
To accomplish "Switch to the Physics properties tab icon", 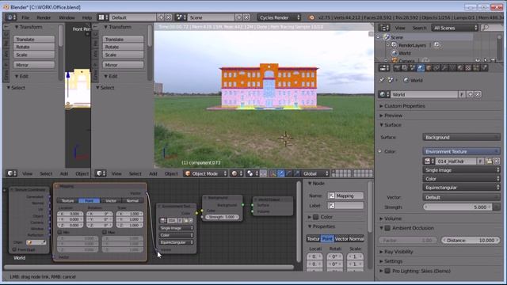I will click(x=484, y=68).
